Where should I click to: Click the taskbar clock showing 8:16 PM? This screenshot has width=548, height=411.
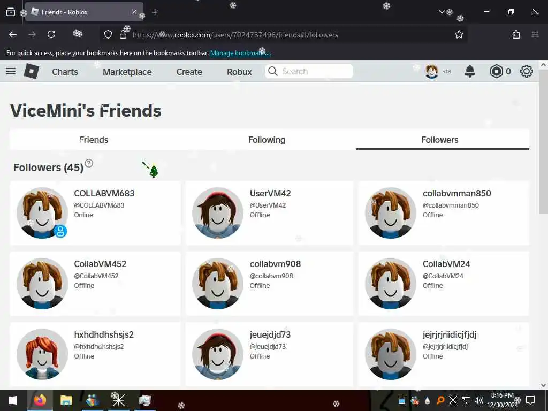coord(502,400)
